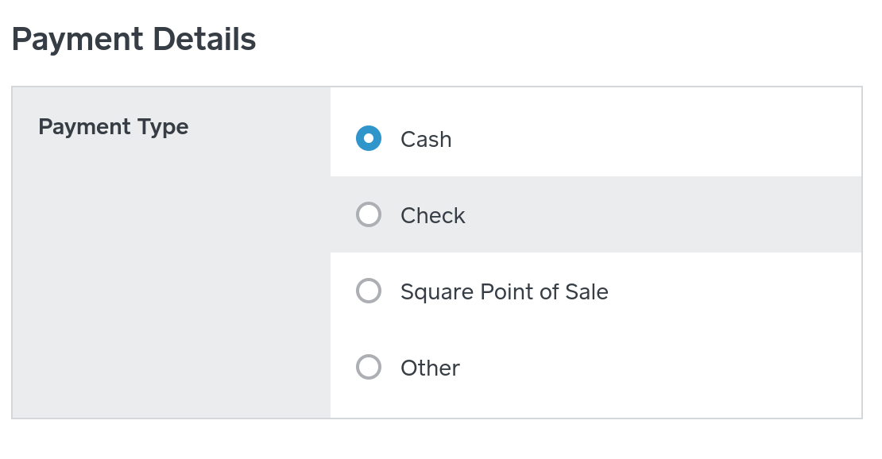Click the blue selected Cash circle

pyautogui.click(x=369, y=138)
